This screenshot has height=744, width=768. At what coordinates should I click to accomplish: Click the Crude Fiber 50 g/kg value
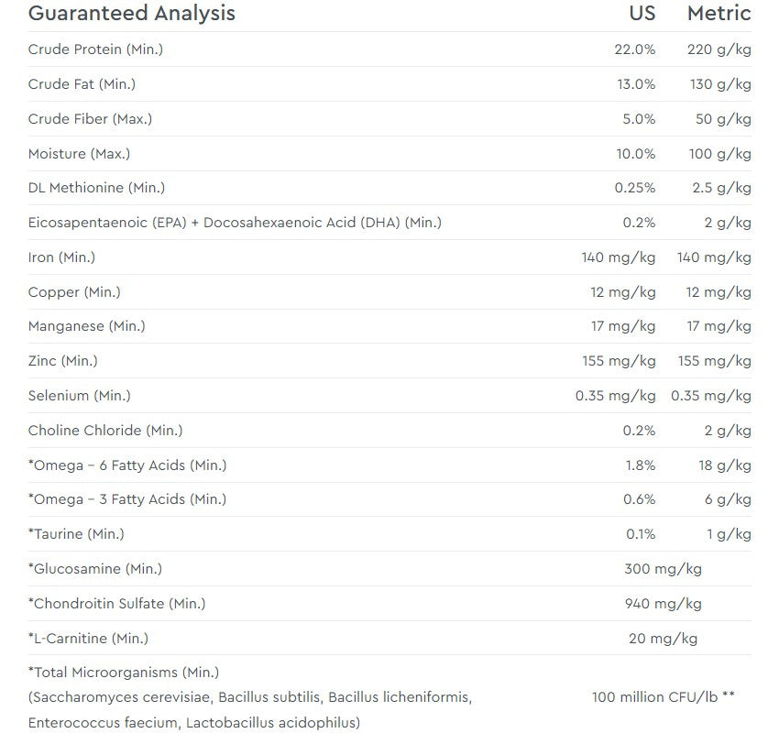(x=723, y=119)
